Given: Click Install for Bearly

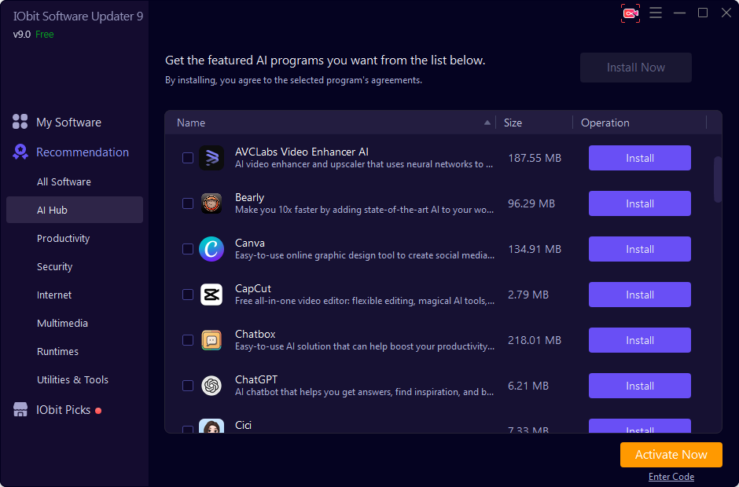Looking at the screenshot, I should [x=640, y=203].
